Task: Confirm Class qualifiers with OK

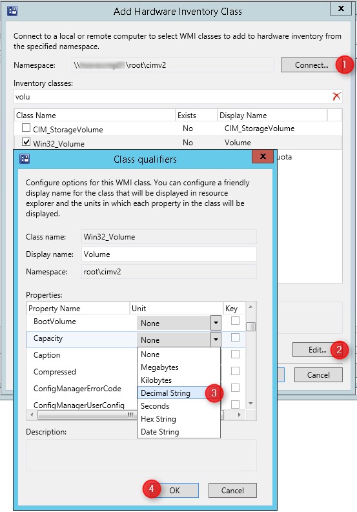Action: click(x=174, y=490)
